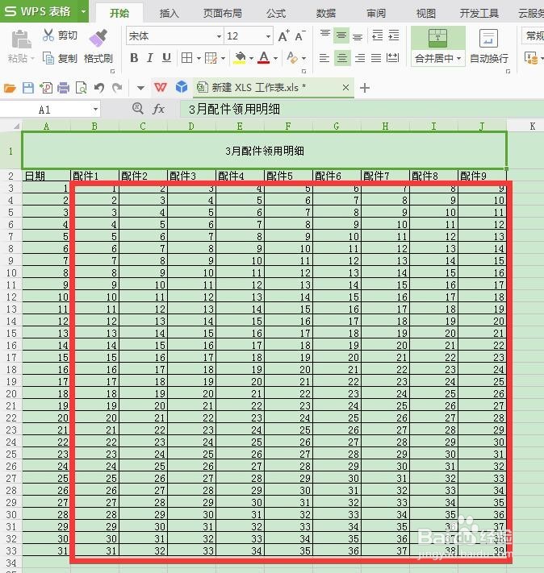The height and width of the screenshot is (573, 544).
Task: Click the print icon
Action: point(63,88)
